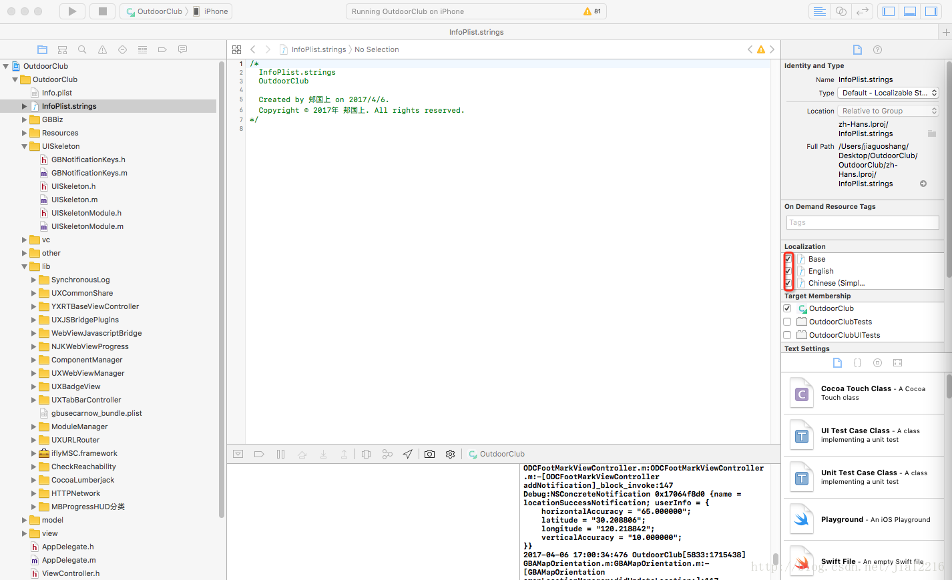Collapse the lib group

pyautogui.click(x=25, y=266)
